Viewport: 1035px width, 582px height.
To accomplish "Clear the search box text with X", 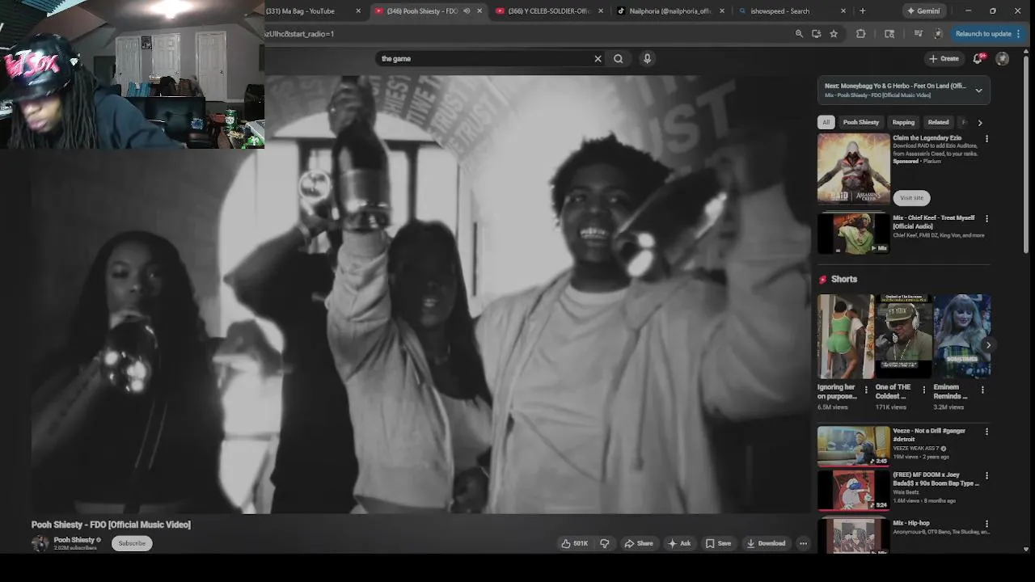I will coord(598,58).
